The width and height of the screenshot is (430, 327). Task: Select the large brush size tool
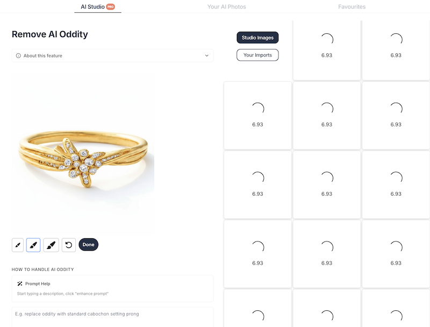[x=51, y=245]
